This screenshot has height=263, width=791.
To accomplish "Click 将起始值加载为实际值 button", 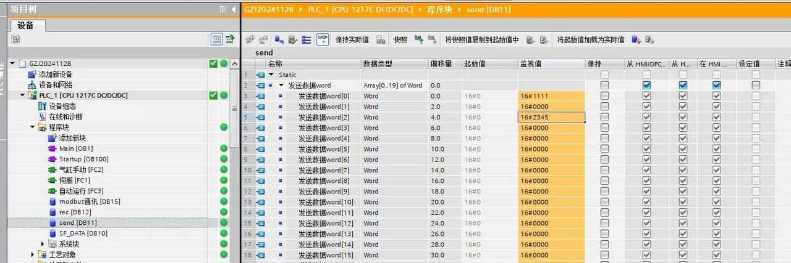I will click(x=591, y=39).
